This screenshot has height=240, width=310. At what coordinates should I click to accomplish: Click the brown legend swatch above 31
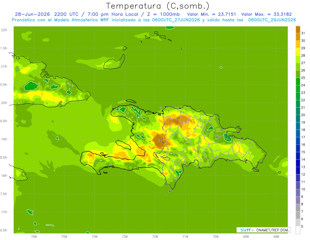click(298, 30)
